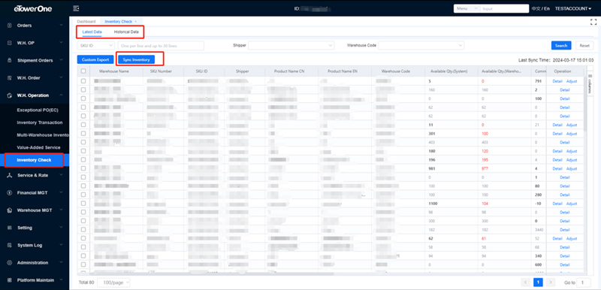The height and width of the screenshot is (290, 601).
Task: Click the System Log sidebar icon
Action: (x=10, y=245)
